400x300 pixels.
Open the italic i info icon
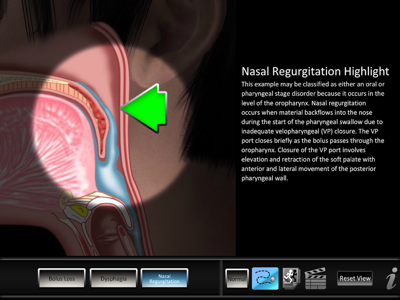(392, 278)
